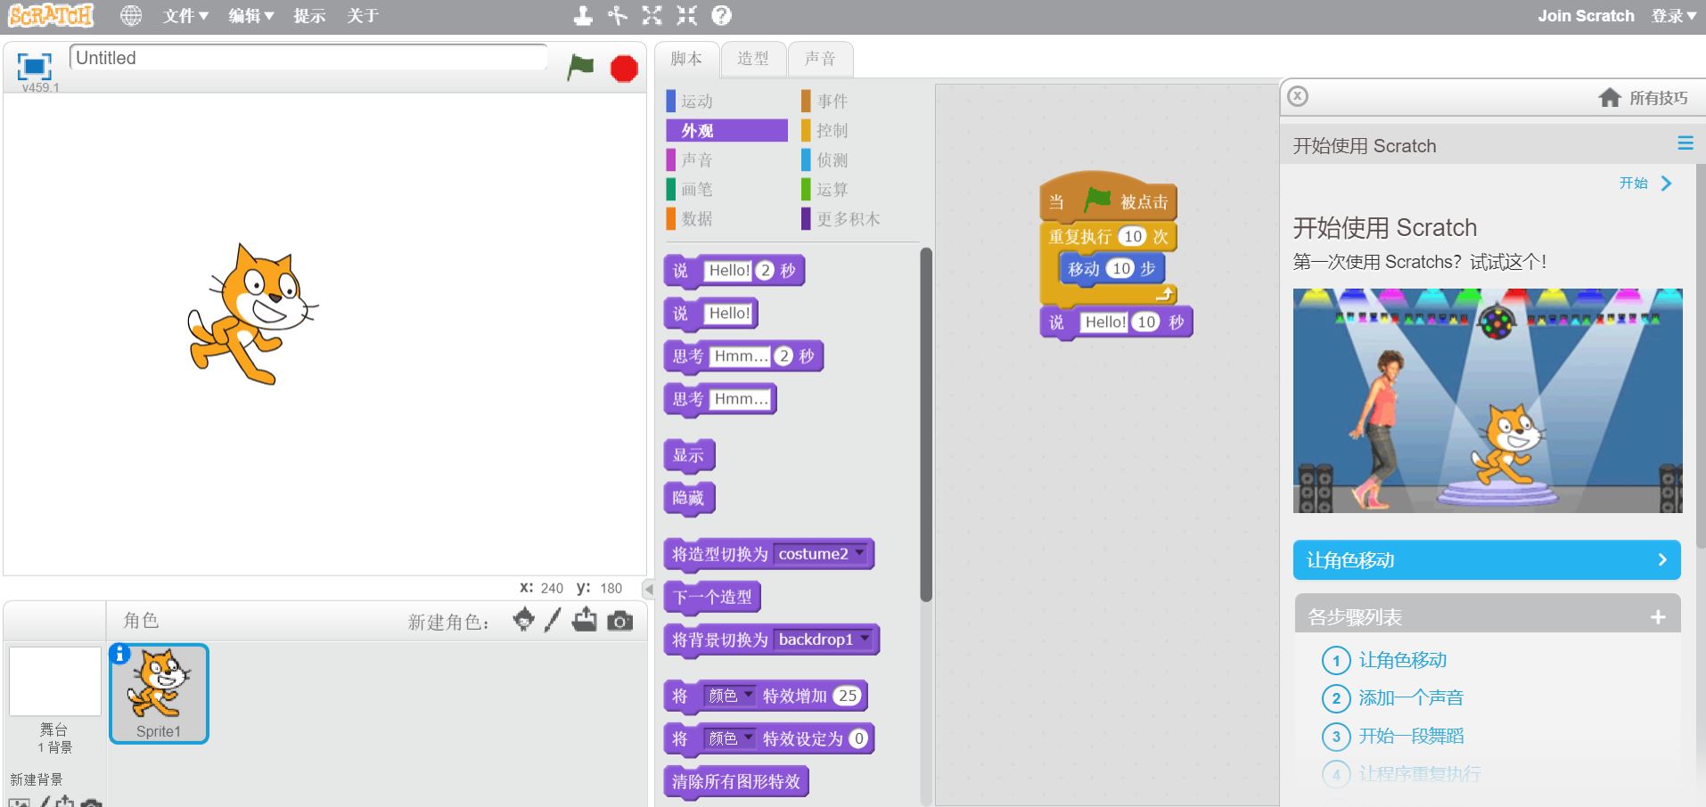Select the grow sprite tool

[x=652, y=15]
